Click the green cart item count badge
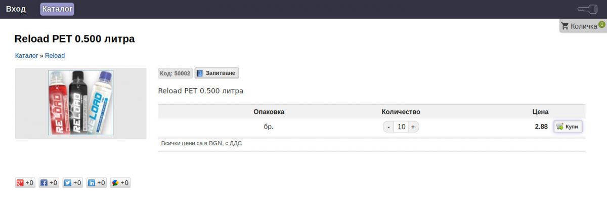607x201 pixels. (601, 24)
